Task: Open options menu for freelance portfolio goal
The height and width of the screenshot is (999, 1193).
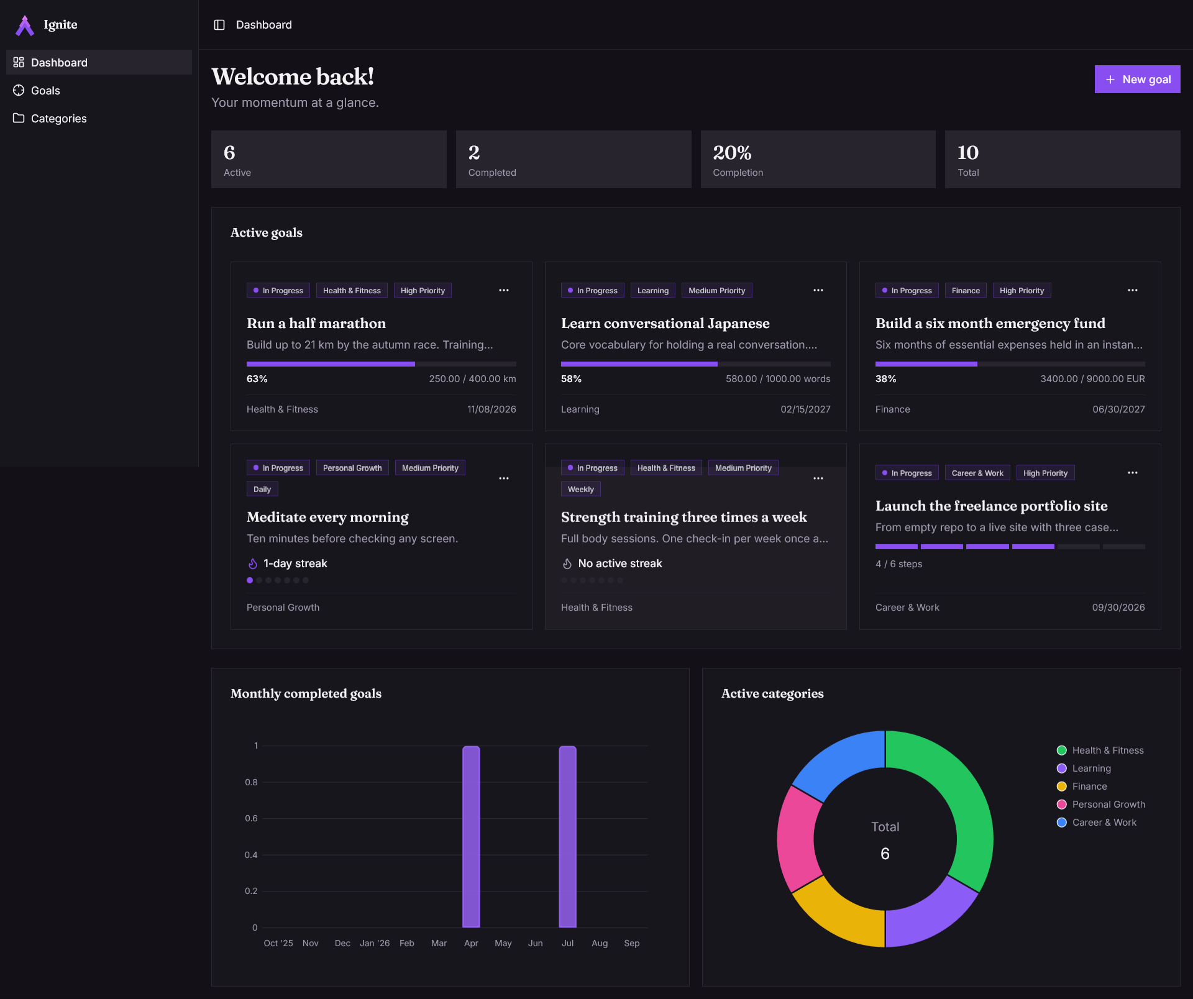Action: click(1133, 473)
